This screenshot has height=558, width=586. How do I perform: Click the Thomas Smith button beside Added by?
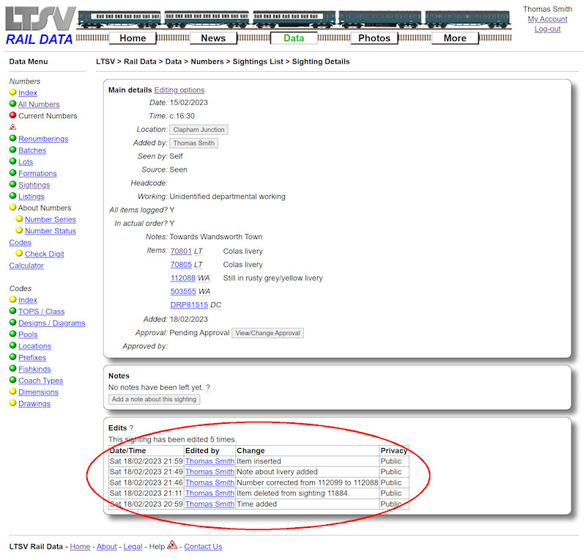coord(193,143)
